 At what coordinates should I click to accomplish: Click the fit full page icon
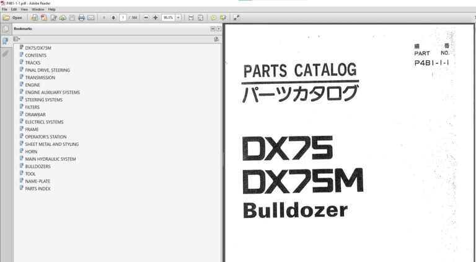pyautogui.click(x=200, y=17)
